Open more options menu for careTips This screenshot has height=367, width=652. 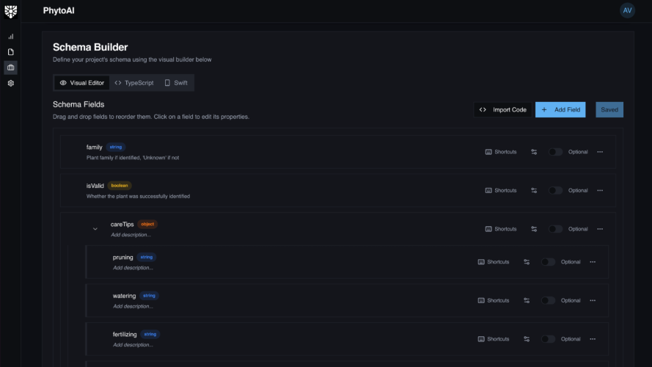pyautogui.click(x=600, y=229)
